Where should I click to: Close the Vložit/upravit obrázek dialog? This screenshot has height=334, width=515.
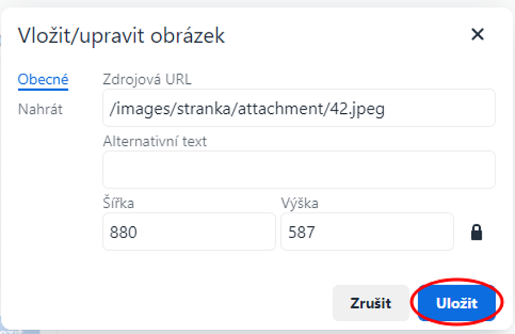(478, 35)
